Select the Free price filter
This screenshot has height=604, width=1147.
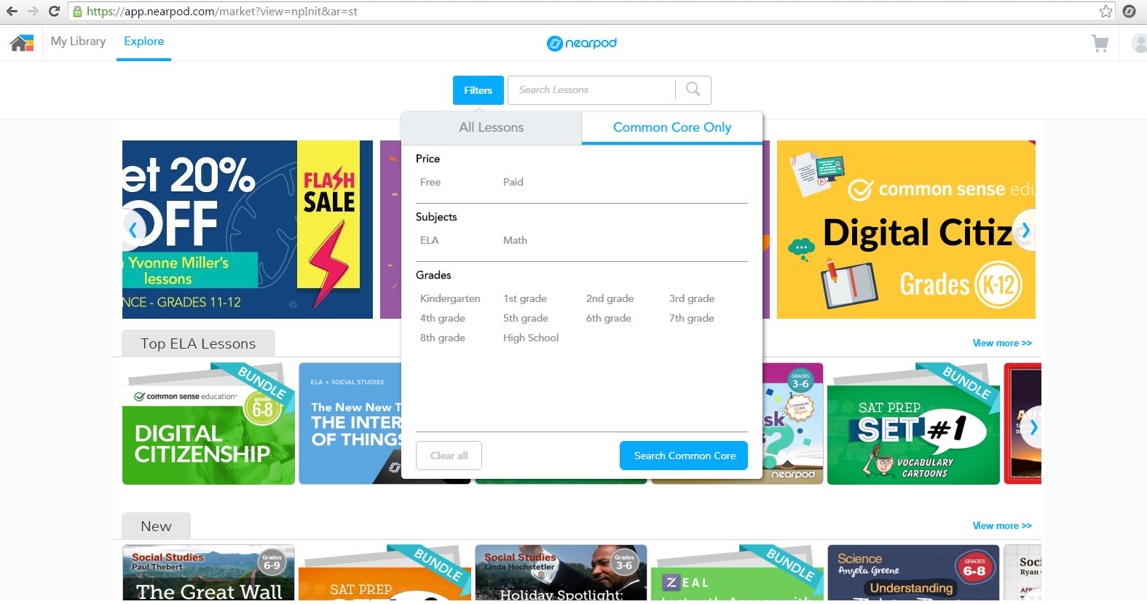tap(430, 182)
